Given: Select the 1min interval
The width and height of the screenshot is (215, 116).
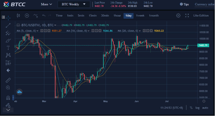Looking at the screenshot, I should (x=70, y=15).
